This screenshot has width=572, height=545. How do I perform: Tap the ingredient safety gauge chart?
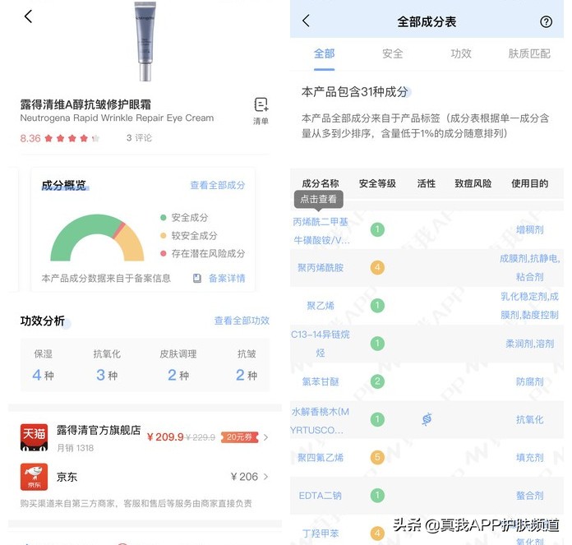pyautogui.click(x=97, y=238)
